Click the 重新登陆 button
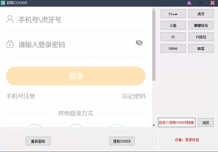 [38, 141]
